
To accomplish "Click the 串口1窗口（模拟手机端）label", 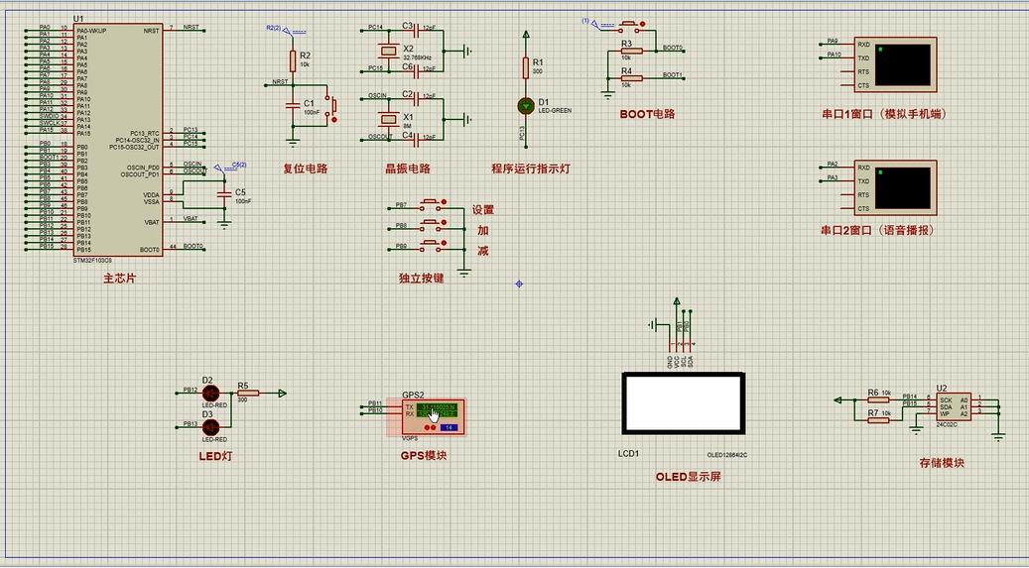I will click(x=885, y=114).
